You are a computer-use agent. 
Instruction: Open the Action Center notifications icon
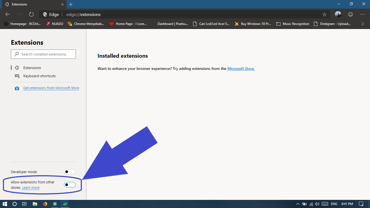361,204
